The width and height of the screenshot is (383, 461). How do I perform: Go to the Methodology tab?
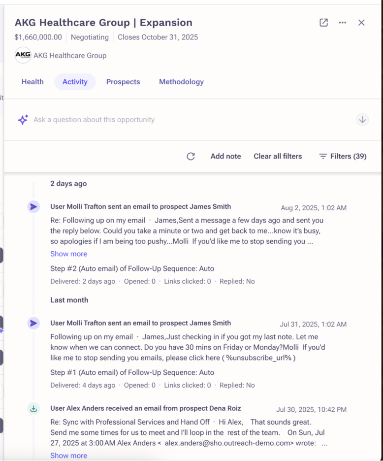181,82
